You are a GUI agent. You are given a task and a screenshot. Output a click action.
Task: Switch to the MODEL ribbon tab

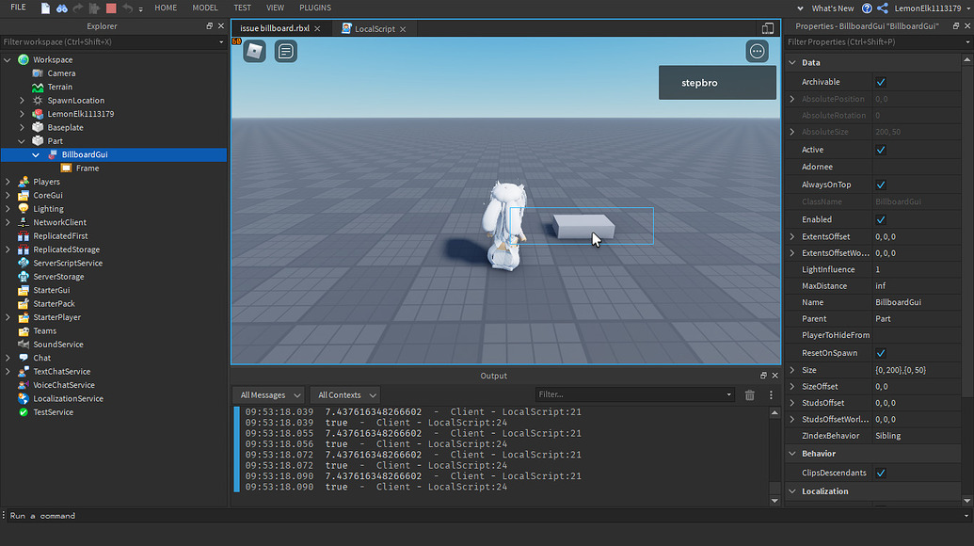pos(205,8)
